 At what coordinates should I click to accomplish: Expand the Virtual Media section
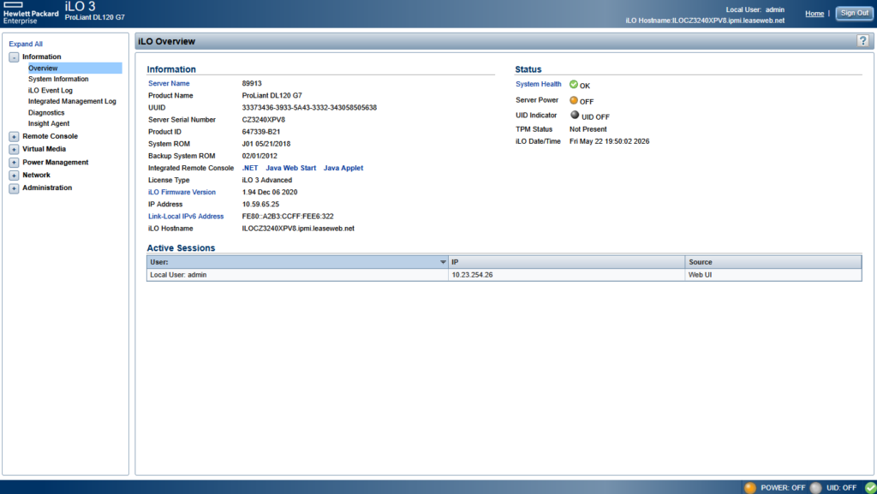(14, 149)
